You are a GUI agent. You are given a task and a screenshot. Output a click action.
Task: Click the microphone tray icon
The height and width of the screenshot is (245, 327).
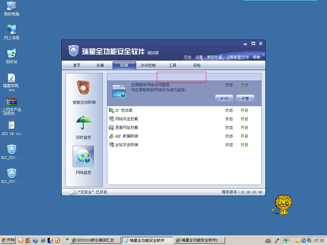[x=277, y=241]
